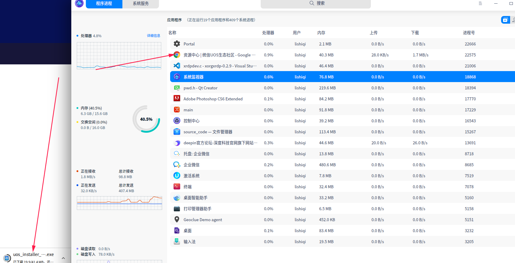Screen dimensions: 515x263
Task: Select the 文件管理器 source_code icon
Action: [x=177, y=131]
